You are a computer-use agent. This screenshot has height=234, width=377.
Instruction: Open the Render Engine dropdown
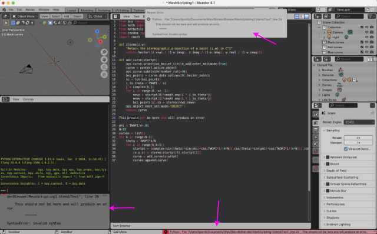[x=359, y=122]
